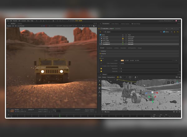Open the Define dropdown in gaffer
187x137 pixels.
(x=167, y=32)
